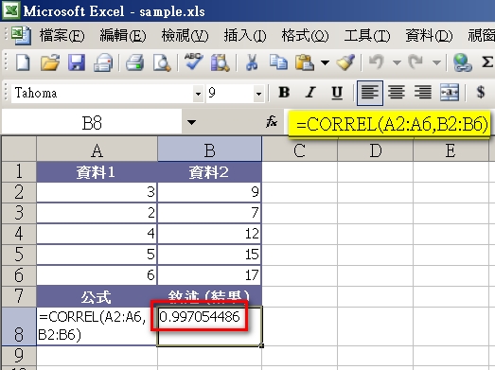495x370 pixels.
Task: Apply Currency style dollar icon
Action: pos(481,92)
